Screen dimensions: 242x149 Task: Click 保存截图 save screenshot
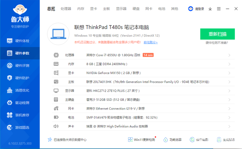click(199, 140)
